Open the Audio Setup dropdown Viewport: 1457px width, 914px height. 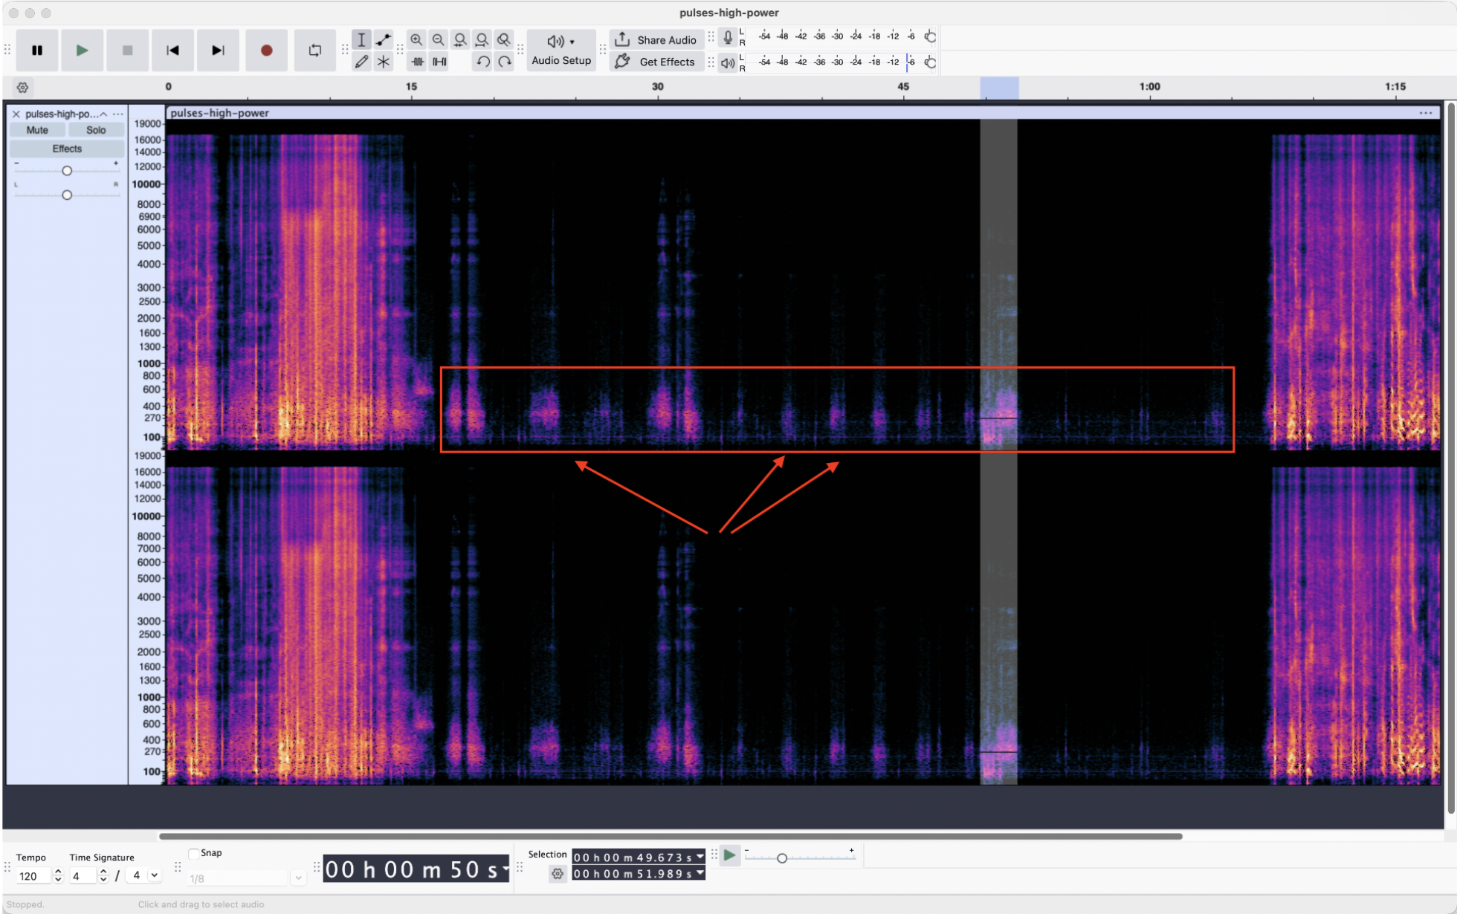(561, 50)
